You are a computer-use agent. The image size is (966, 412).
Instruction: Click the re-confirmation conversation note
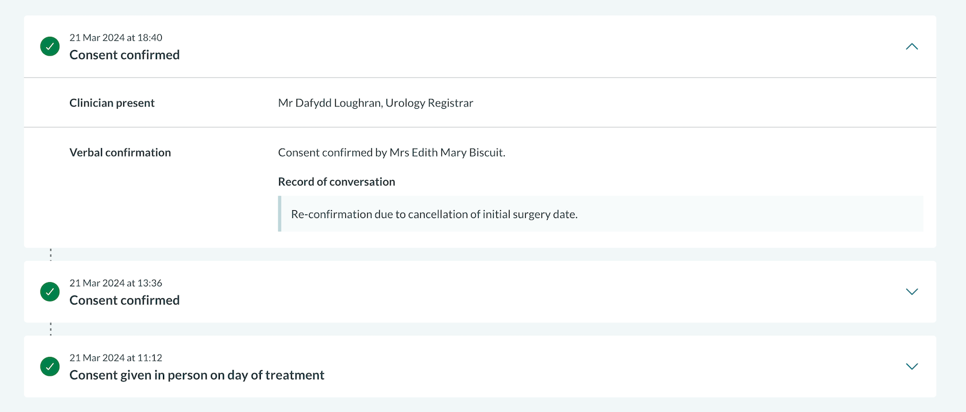[x=434, y=214]
